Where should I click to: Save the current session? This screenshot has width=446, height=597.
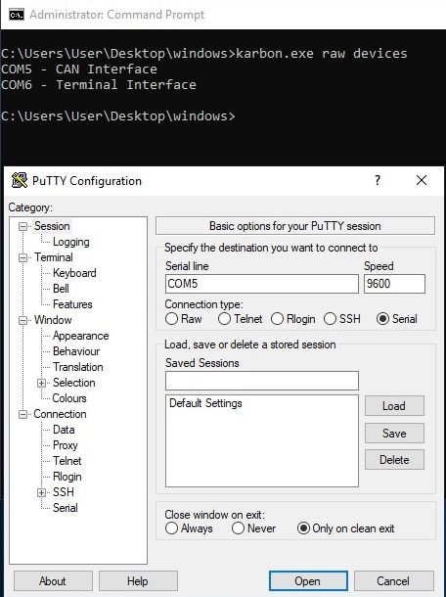coord(394,433)
